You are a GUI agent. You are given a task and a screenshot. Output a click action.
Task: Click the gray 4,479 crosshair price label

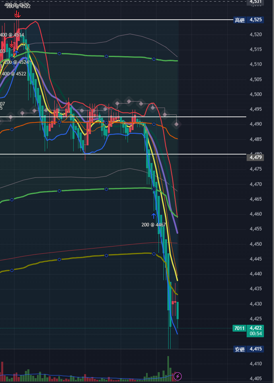255,157
